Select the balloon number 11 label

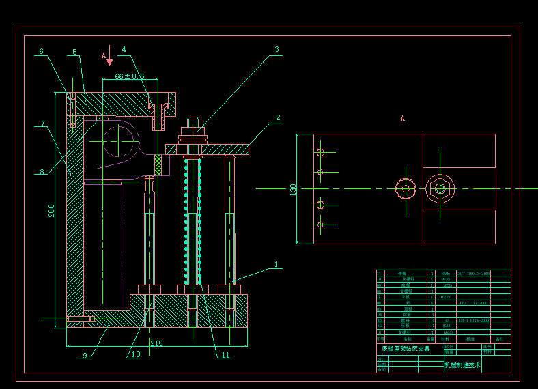tap(226, 355)
